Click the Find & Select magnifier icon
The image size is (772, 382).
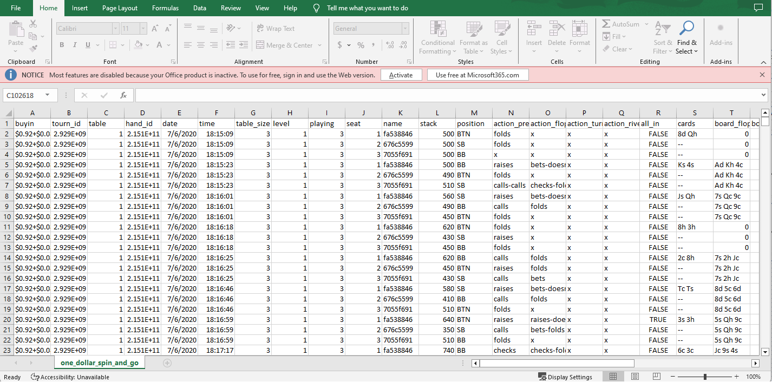686,28
